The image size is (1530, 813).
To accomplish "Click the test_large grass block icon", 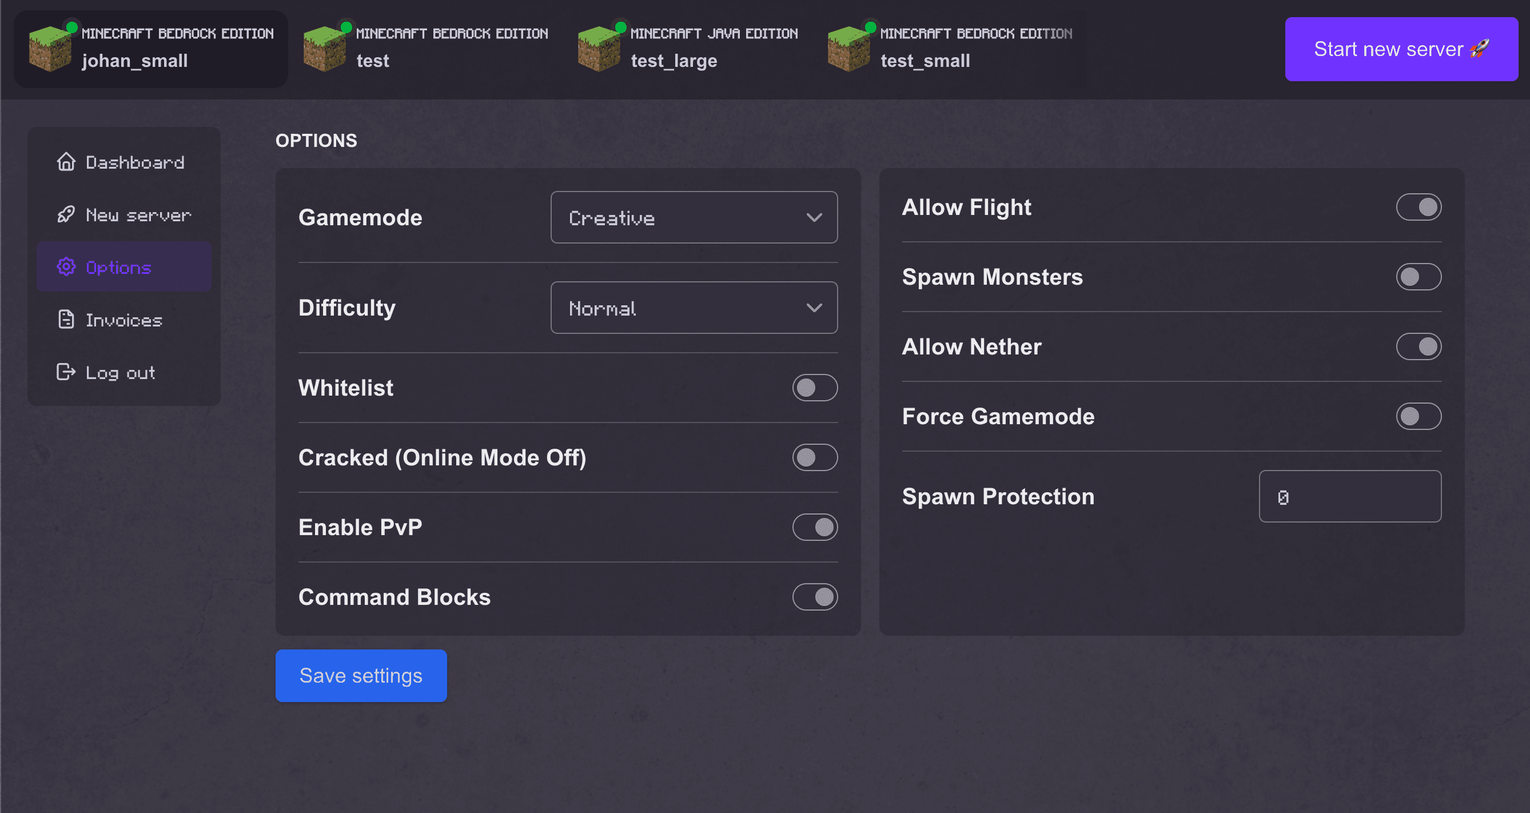I will [599, 49].
